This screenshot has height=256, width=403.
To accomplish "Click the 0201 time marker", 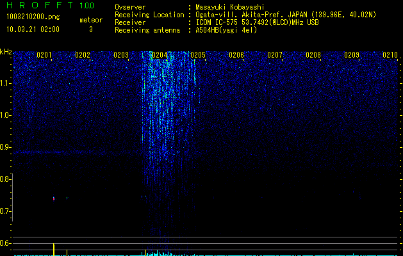I will pos(44,55).
